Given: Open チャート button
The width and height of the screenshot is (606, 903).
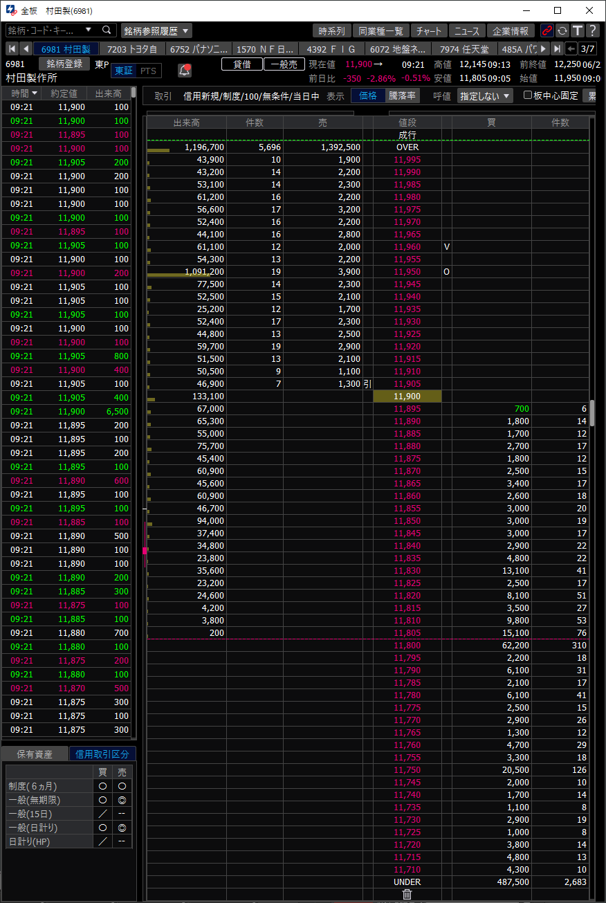Looking at the screenshot, I should (x=429, y=30).
